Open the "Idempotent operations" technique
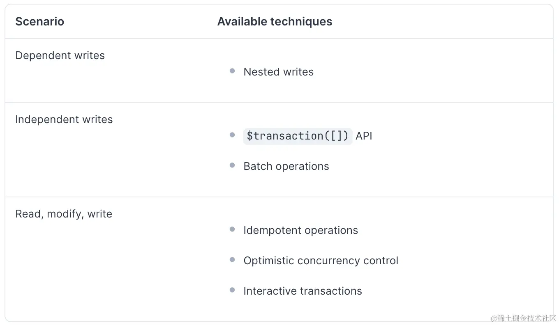The image size is (559, 325). (300, 230)
